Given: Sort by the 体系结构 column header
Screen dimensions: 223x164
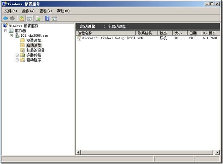Looking at the screenshot, I should (x=147, y=33).
